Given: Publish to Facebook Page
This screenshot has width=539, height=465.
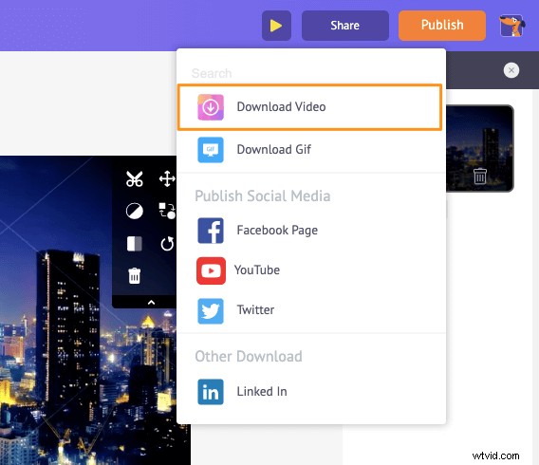Looking at the screenshot, I should (x=311, y=231).
